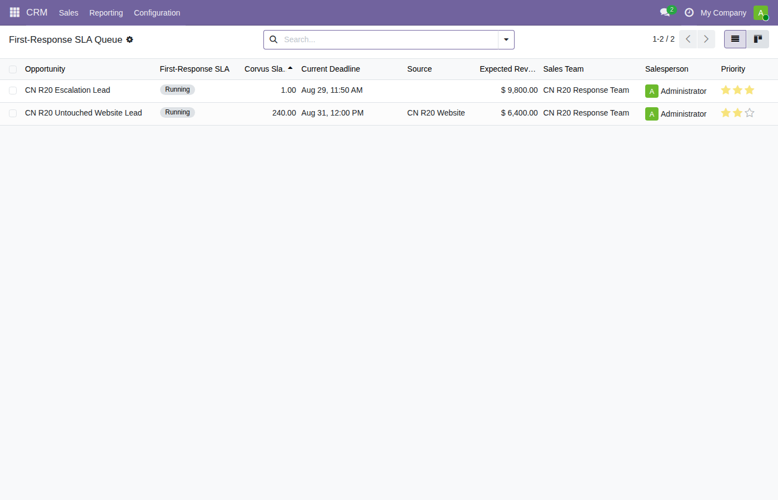Open the conversations chat icon with badge
Viewport: 778px width, 500px height.
click(x=665, y=12)
